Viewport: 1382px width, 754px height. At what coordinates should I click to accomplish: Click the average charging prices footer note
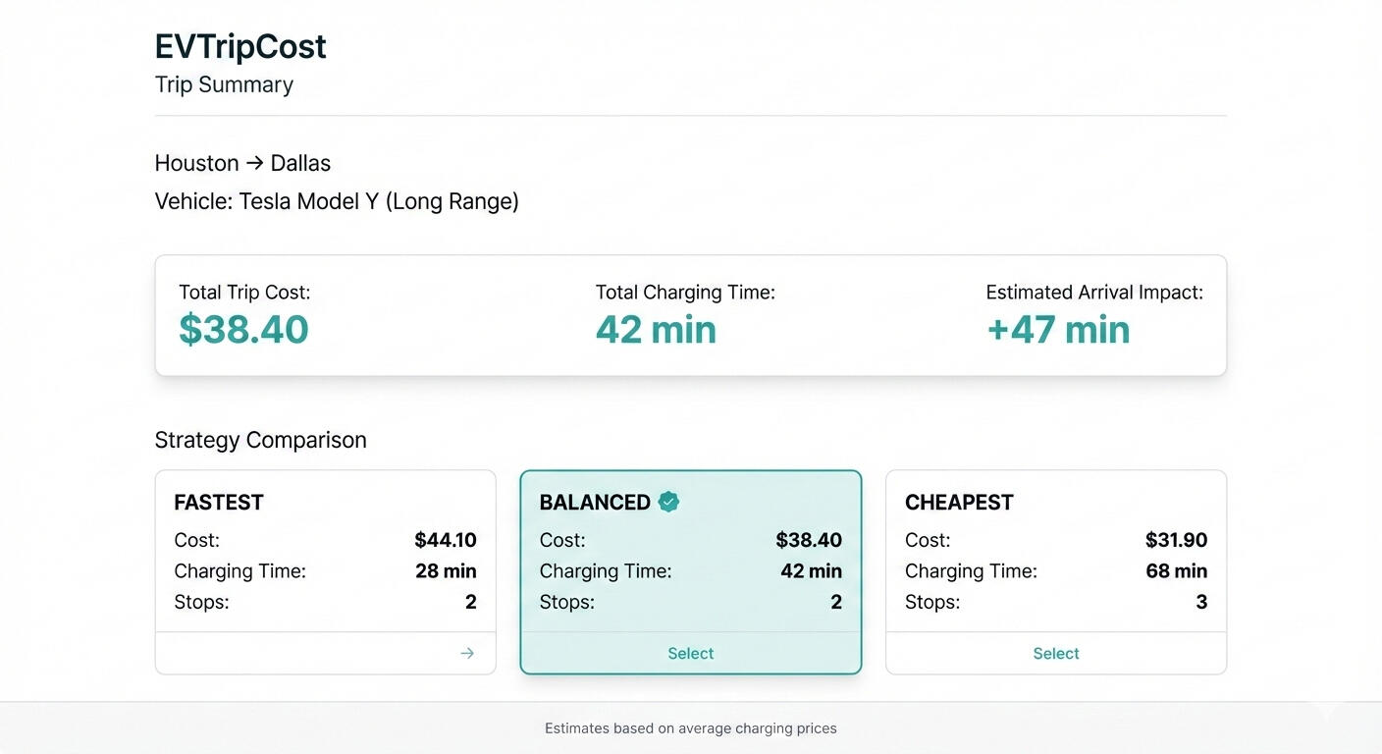(x=691, y=728)
